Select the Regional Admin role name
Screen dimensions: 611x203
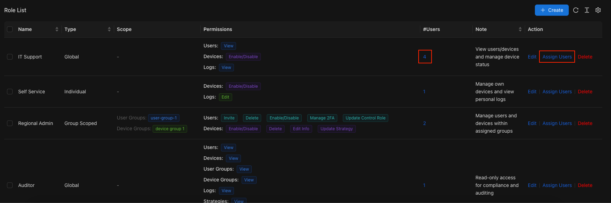pyautogui.click(x=36, y=123)
